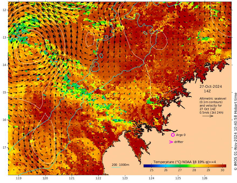Click the magenta Argo 0 circle marker
Screen dimensions: 237x183
pos(173,135)
